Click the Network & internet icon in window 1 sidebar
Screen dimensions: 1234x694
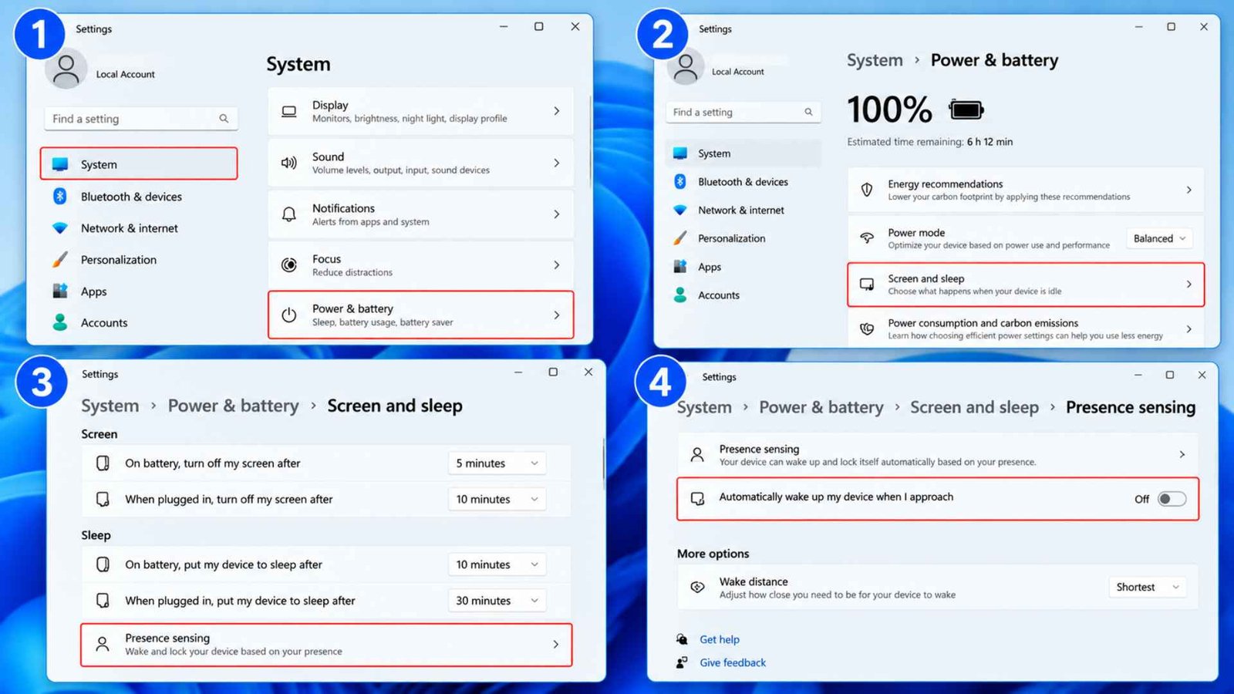(x=60, y=228)
